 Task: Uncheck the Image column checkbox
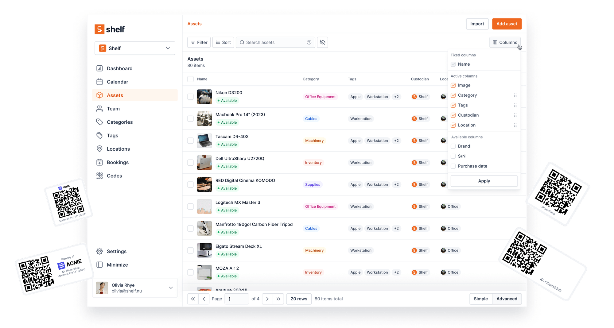pos(453,85)
